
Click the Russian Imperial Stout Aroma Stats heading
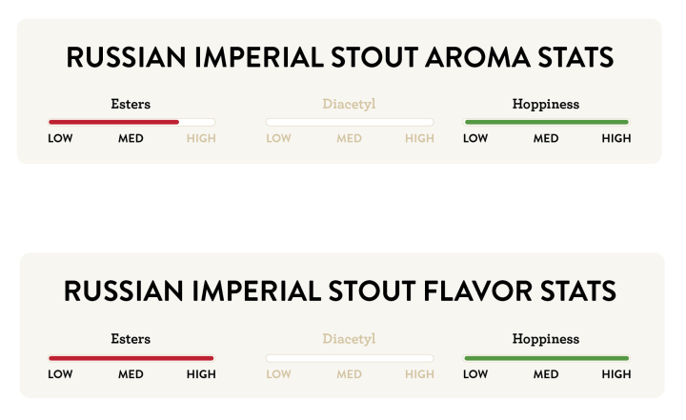(340, 58)
